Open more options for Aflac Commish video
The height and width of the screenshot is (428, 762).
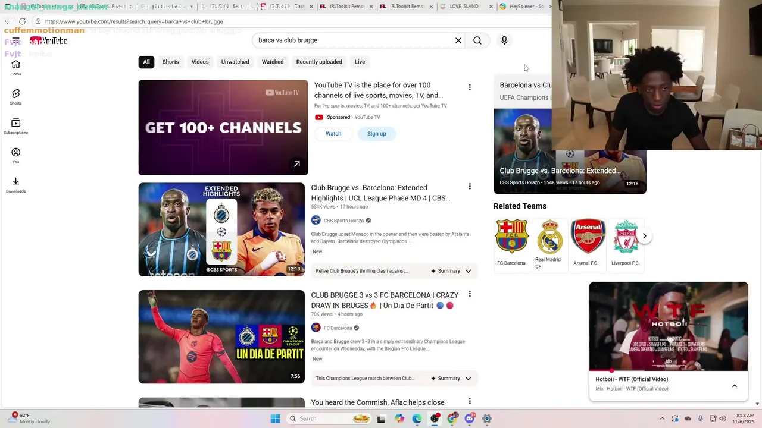[470, 402]
